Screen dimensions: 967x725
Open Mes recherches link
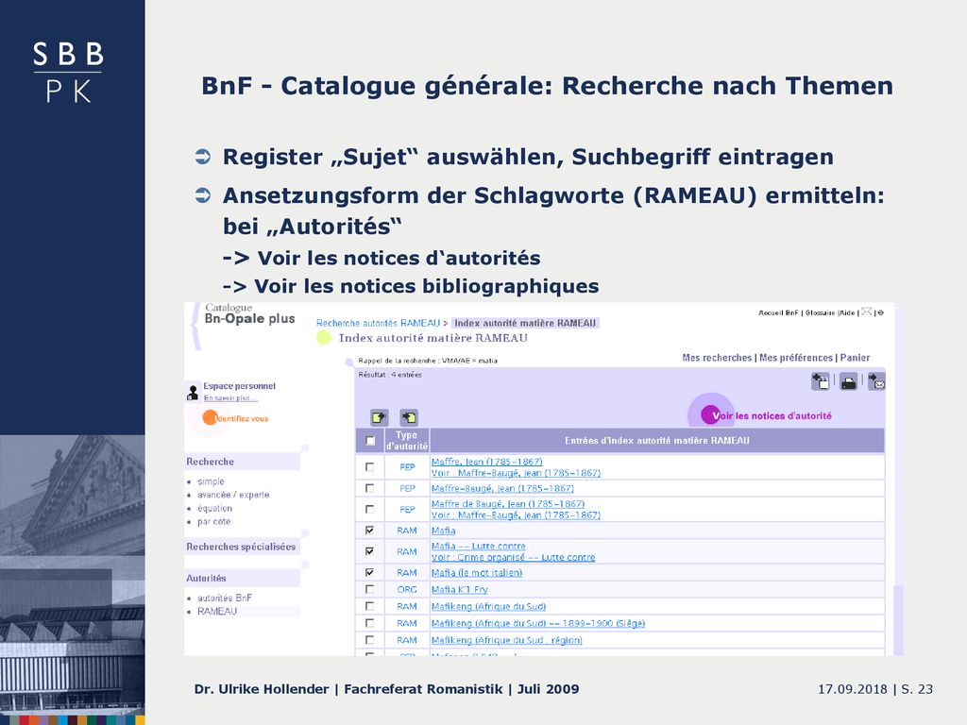[x=717, y=358]
